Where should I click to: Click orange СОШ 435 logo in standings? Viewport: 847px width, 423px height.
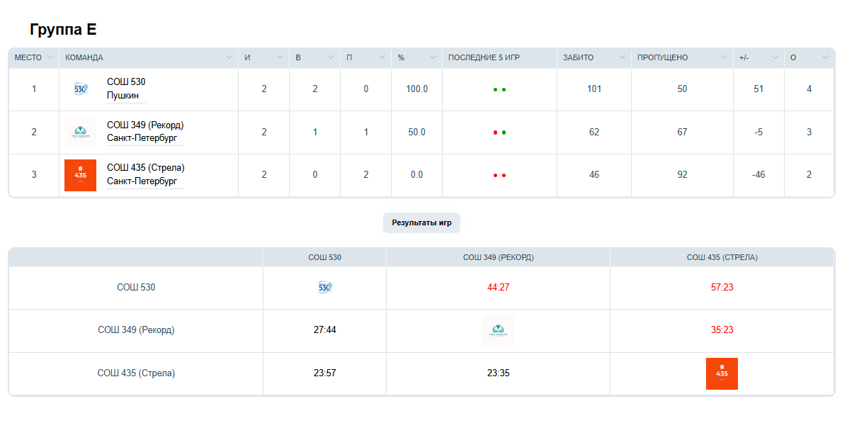(80, 175)
